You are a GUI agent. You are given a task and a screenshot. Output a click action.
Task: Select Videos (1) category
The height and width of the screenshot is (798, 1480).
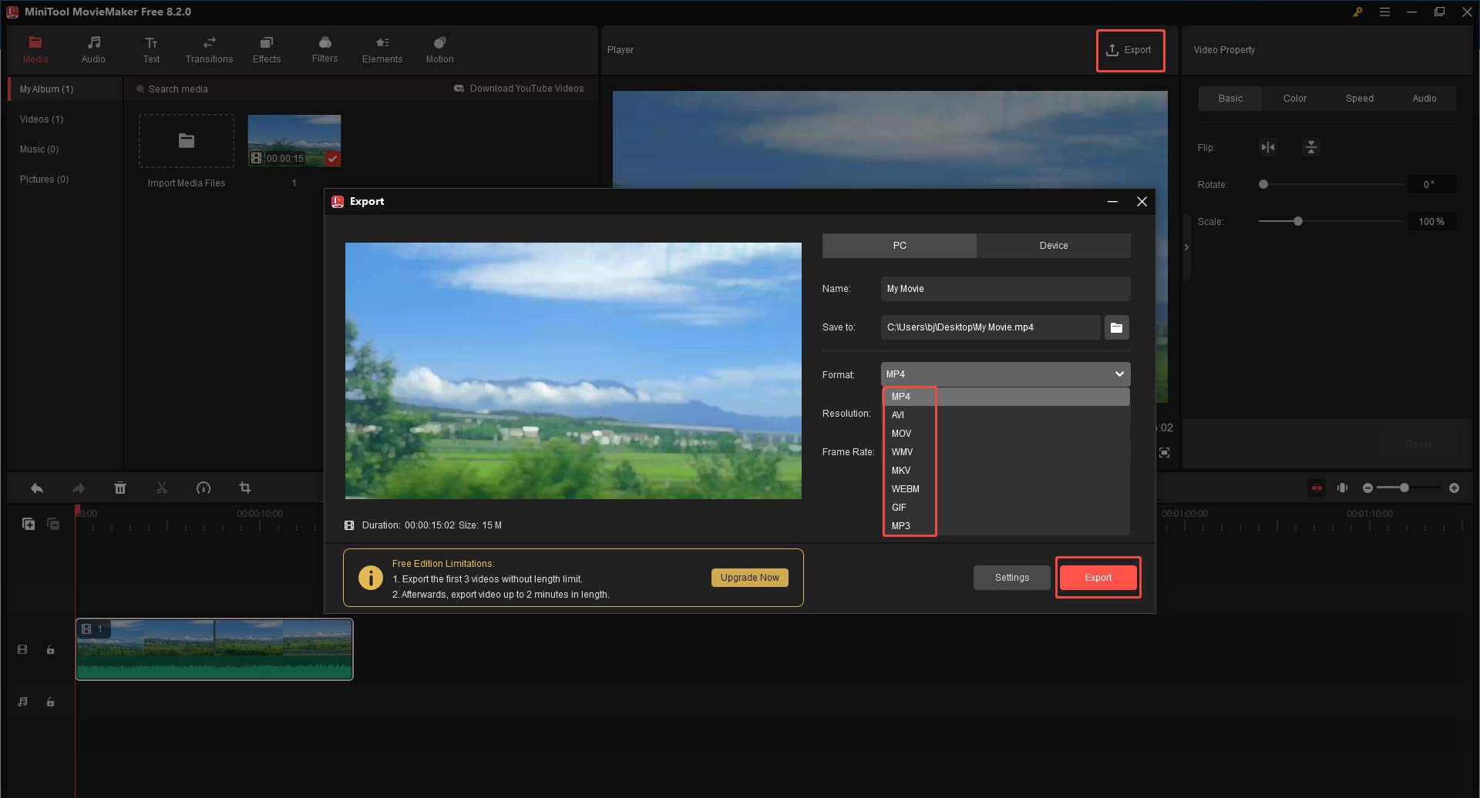[42, 119]
